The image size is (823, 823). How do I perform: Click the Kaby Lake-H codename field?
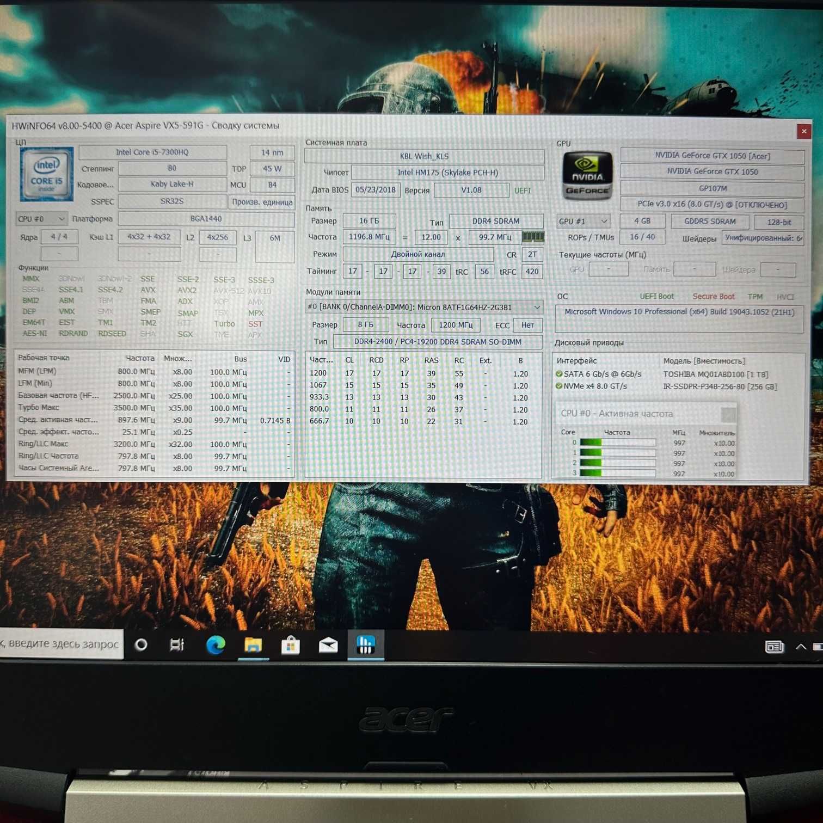(x=172, y=184)
